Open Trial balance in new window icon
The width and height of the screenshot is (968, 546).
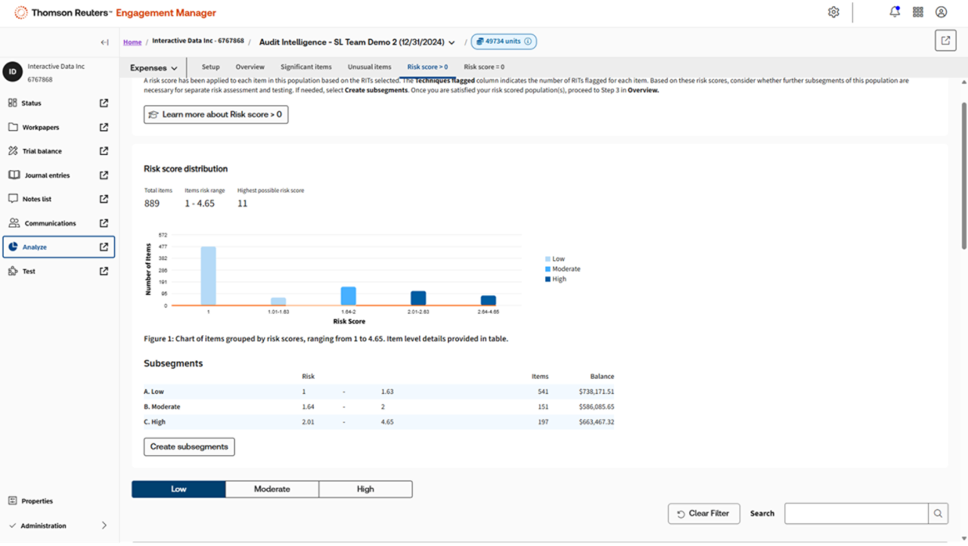104,151
